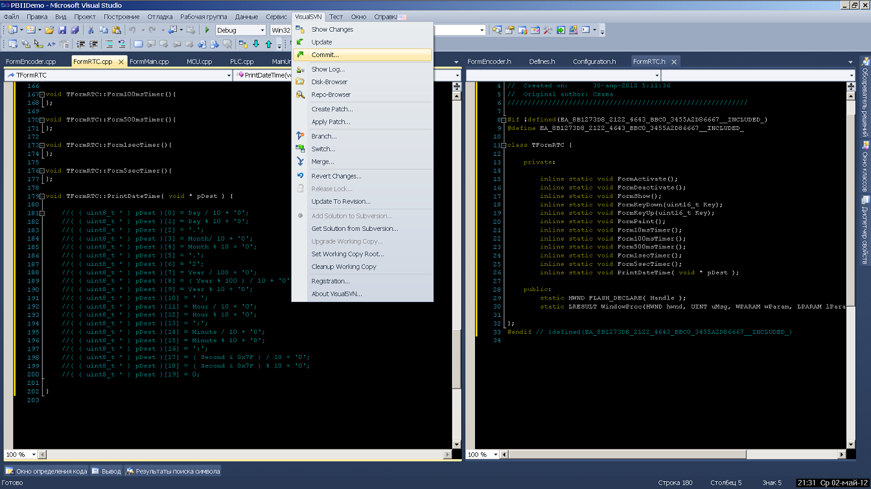Comment out the selected lines
Screen dimensions: 871x489
point(109,45)
